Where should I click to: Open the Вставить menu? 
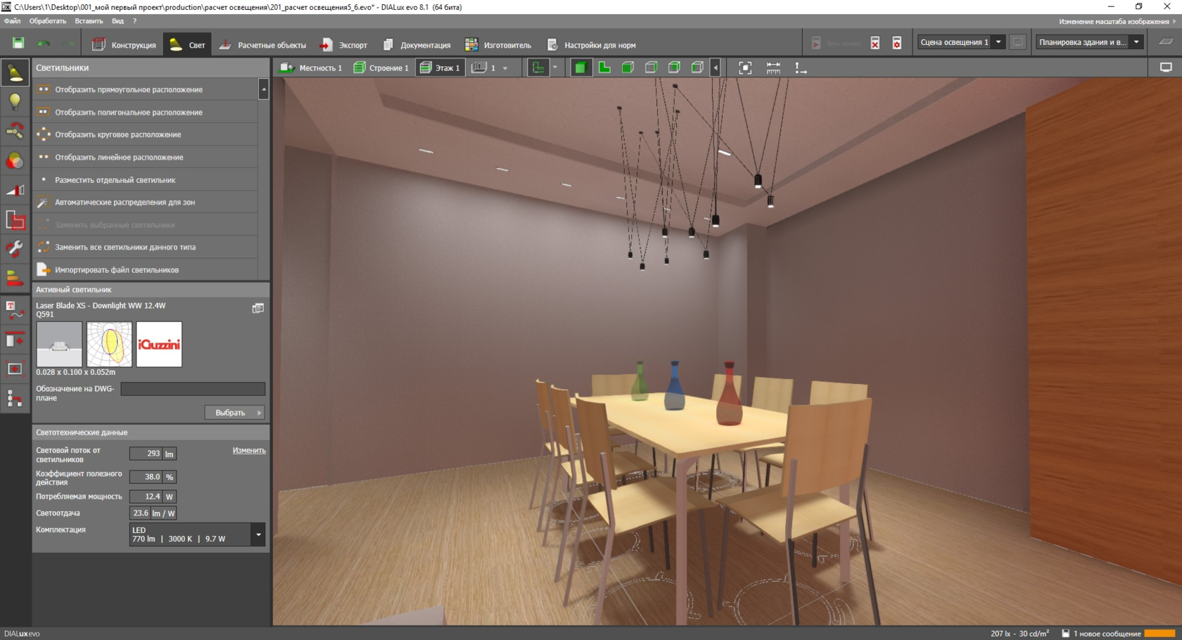click(89, 21)
